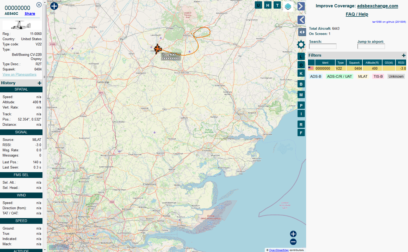
Task: Open the map layer switcher icon
Action: 288,6
